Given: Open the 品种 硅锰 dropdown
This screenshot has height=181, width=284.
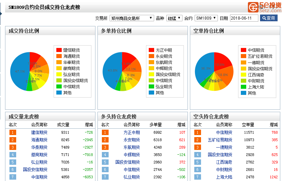Looking at the screenshot, I should pyautogui.click(x=174, y=18).
